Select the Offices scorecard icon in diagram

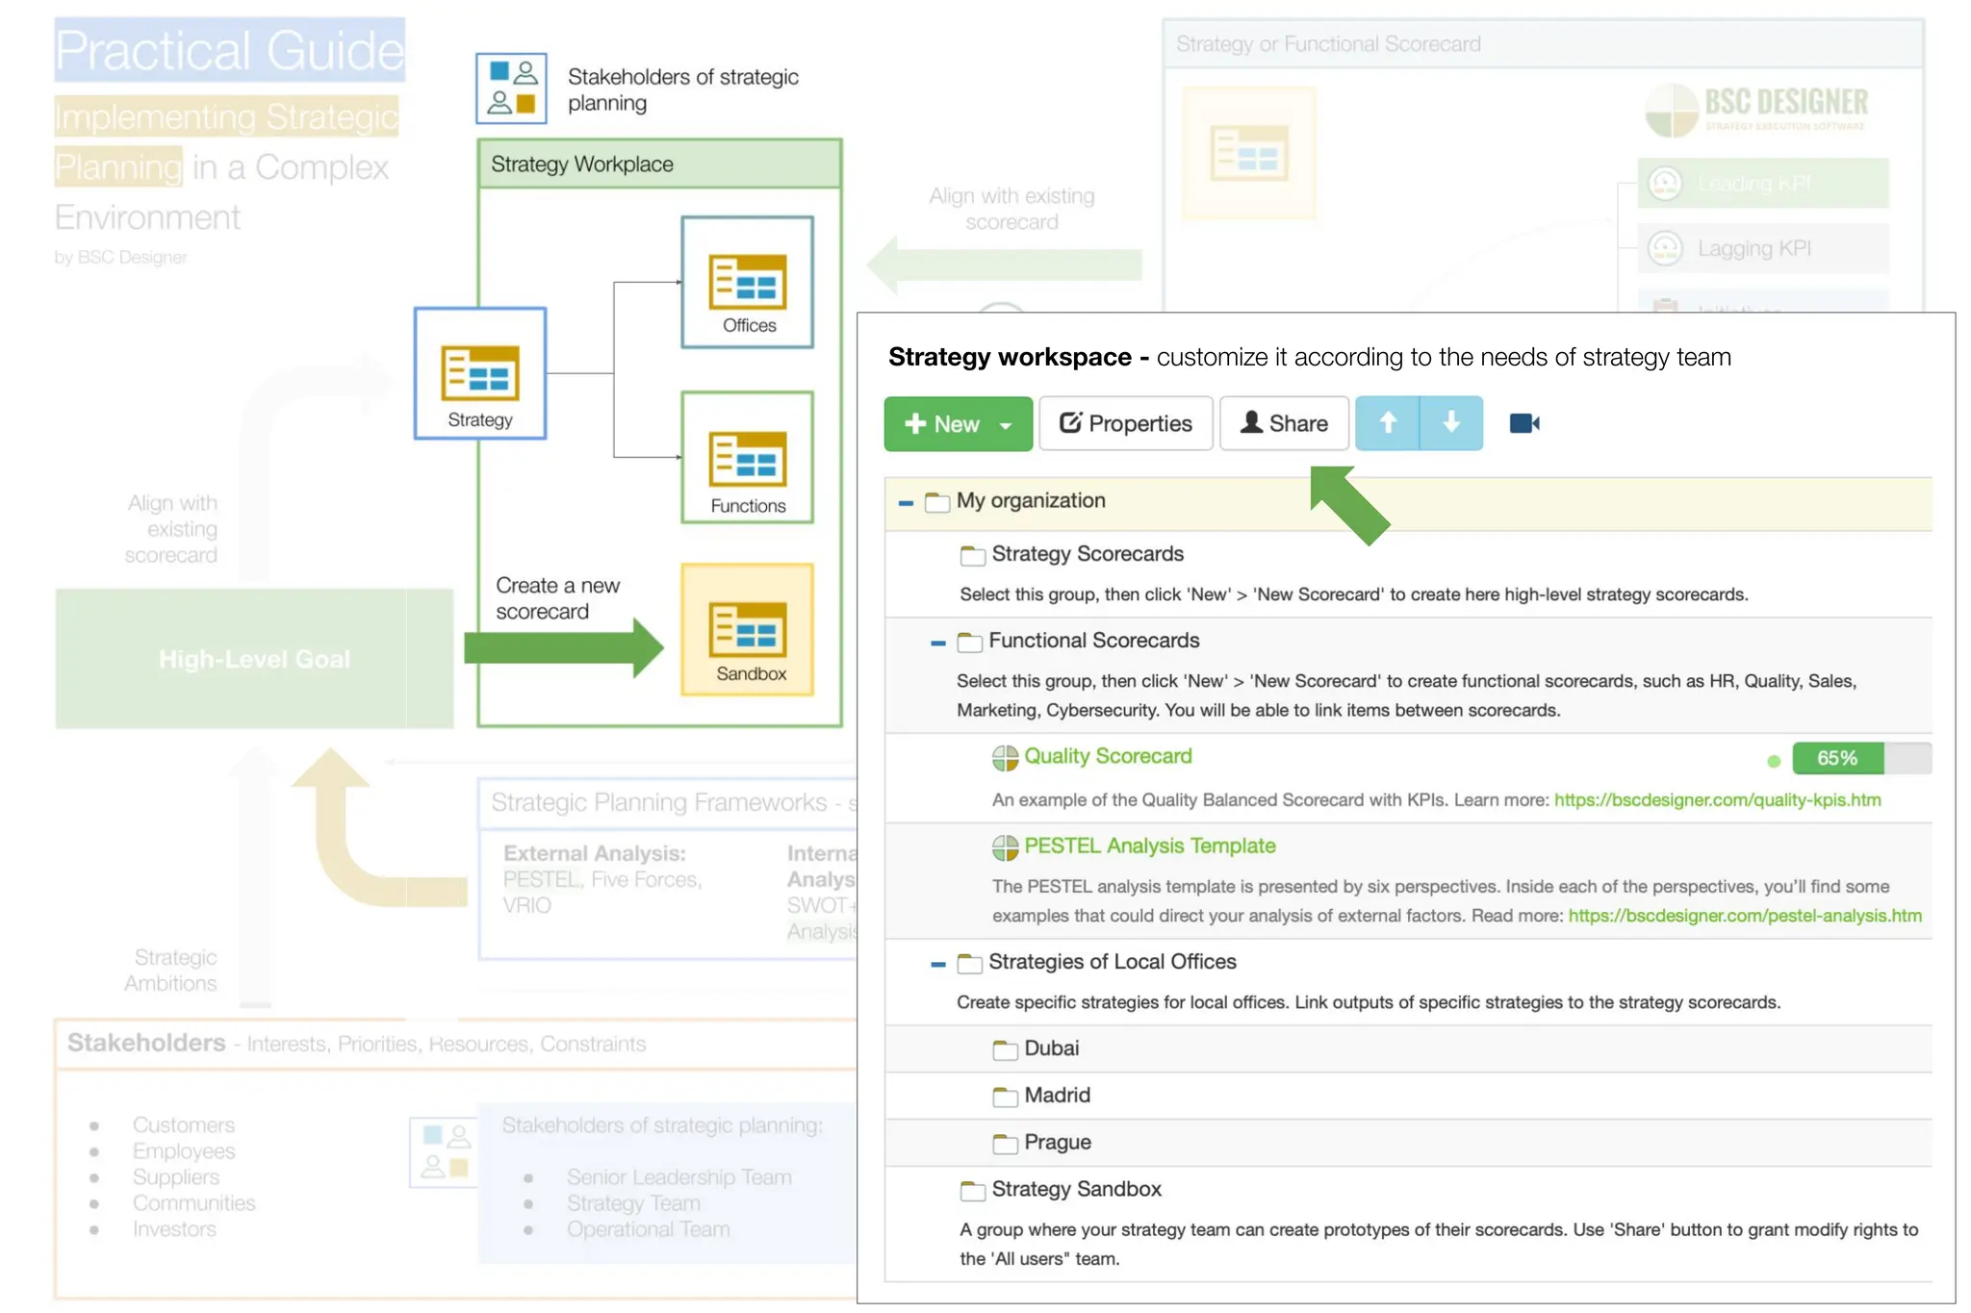[x=747, y=282]
